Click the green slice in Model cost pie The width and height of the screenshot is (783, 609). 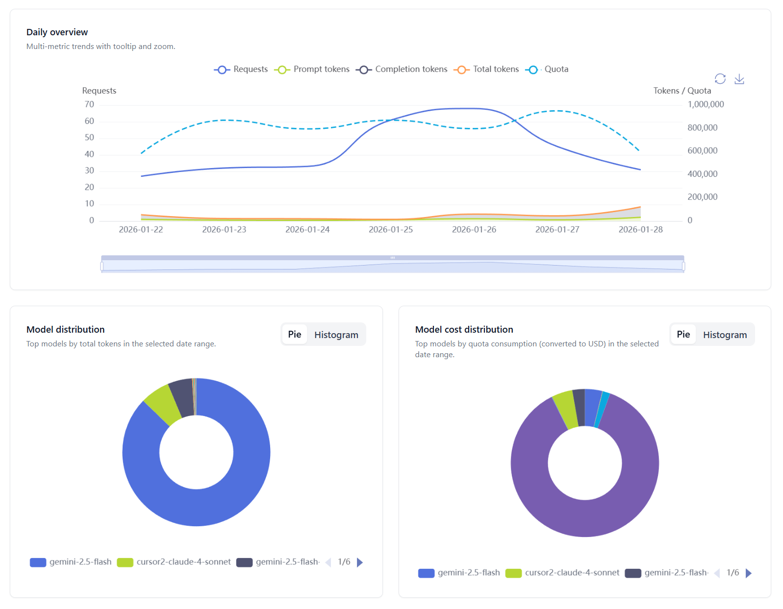(566, 409)
